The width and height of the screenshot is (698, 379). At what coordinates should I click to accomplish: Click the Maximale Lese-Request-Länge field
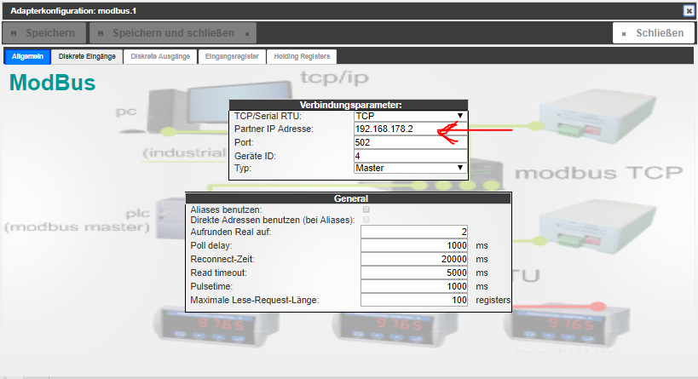tap(414, 300)
